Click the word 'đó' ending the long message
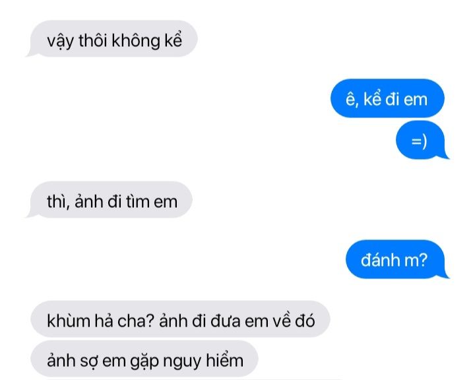Screen dimensions: 475x380 pyautogui.click(x=305, y=321)
